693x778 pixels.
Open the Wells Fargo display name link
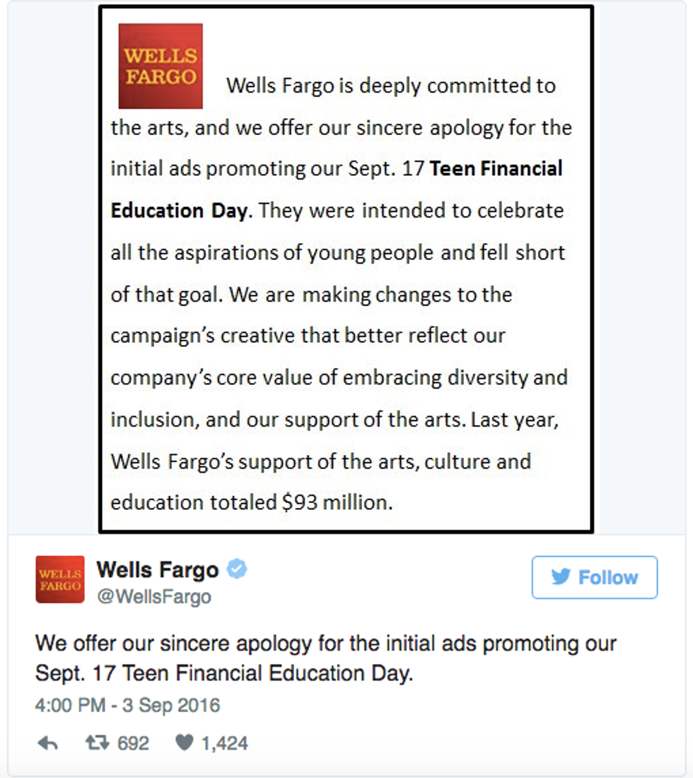pyautogui.click(x=158, y=570)
